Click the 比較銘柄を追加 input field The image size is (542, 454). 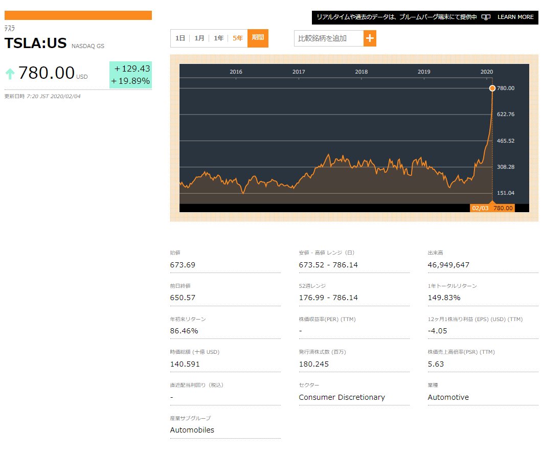[x=329, y=38]
